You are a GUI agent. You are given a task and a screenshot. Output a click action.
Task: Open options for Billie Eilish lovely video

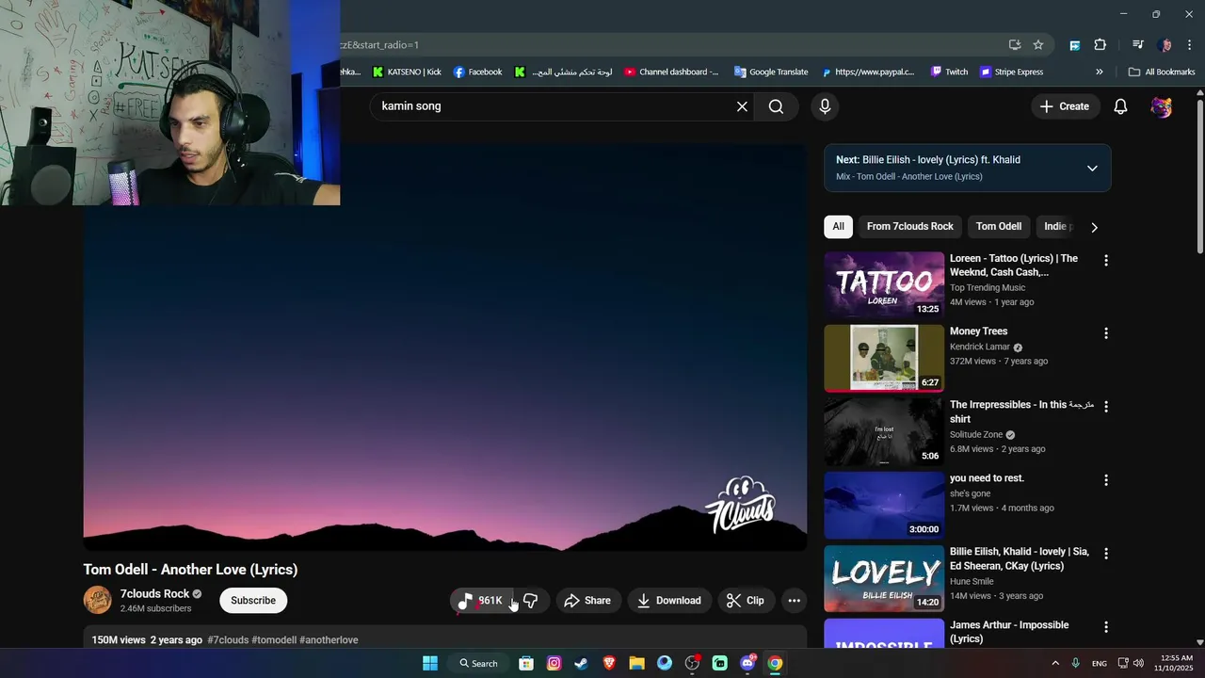1106,554
